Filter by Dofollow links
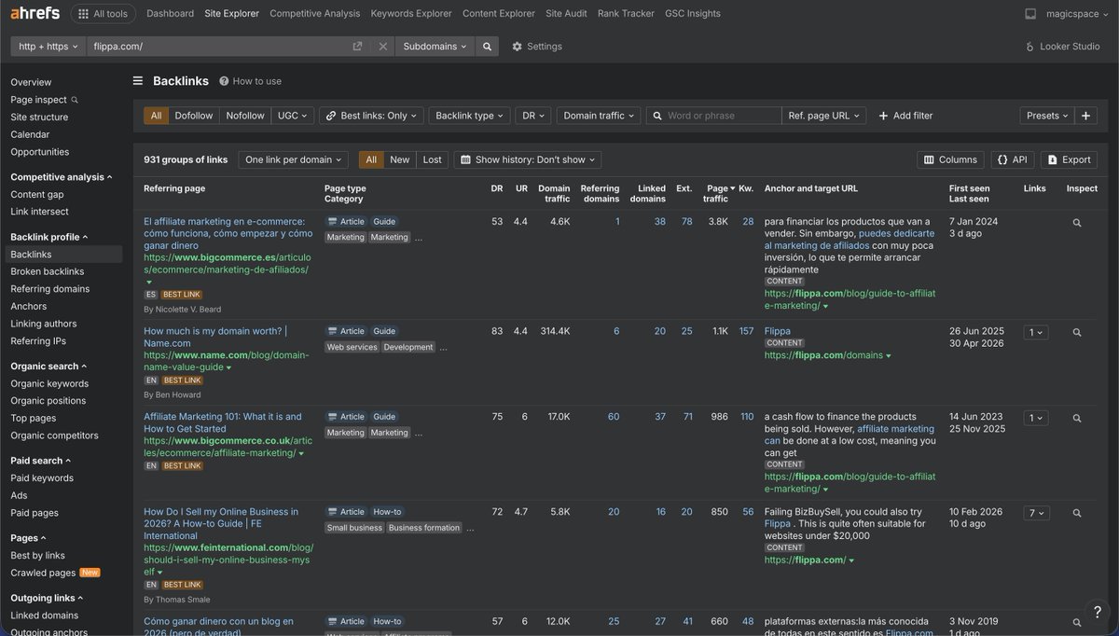 pyautogui.click(x=194, y=116)
